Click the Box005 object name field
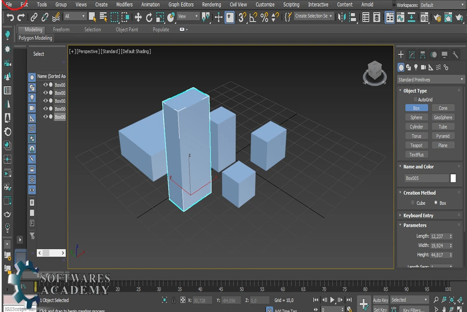 pos(426,178)
